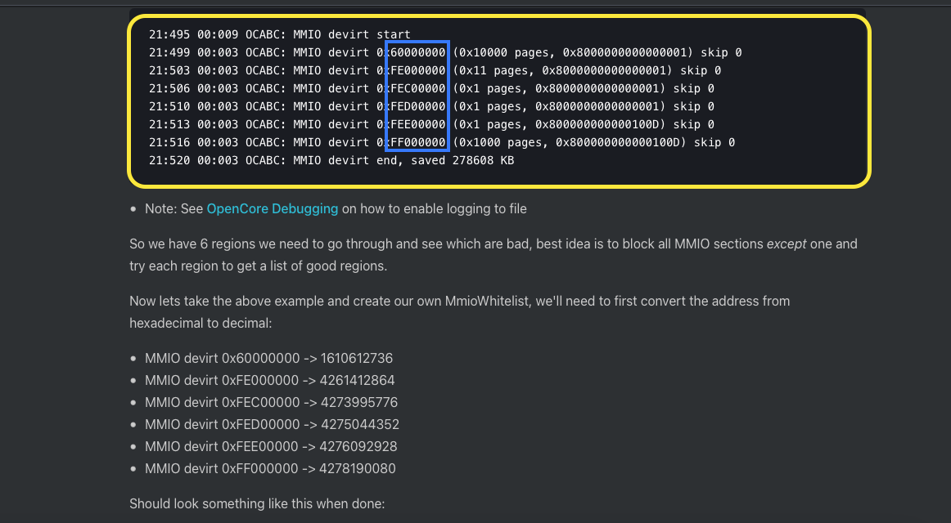Viewport: 951px width, 523px height.
Task: Click the 'MMIO devirt start' log line
Action: 280,34
